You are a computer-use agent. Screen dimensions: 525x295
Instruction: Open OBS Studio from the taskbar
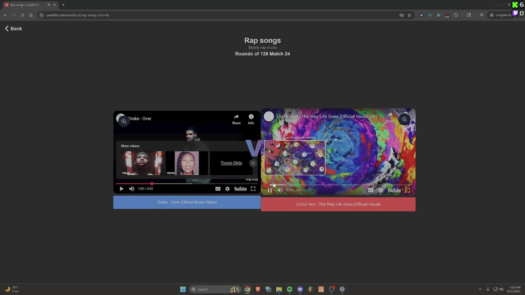[331, 289]
